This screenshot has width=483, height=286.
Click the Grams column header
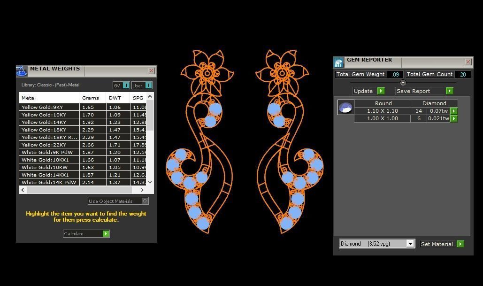(x=92, y=98)
